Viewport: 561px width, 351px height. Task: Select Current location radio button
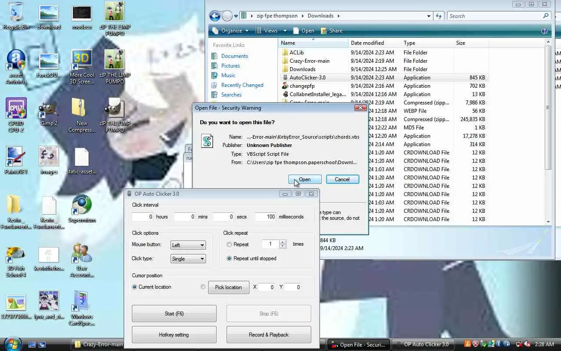click(135, 287)
